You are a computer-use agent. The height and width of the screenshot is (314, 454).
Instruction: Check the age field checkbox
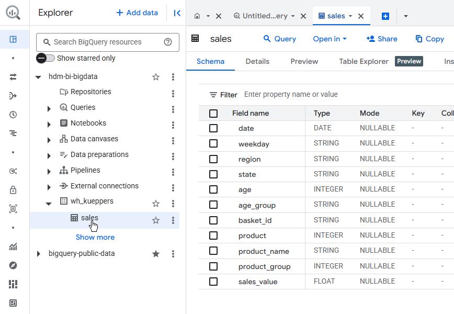pos(213,189)
